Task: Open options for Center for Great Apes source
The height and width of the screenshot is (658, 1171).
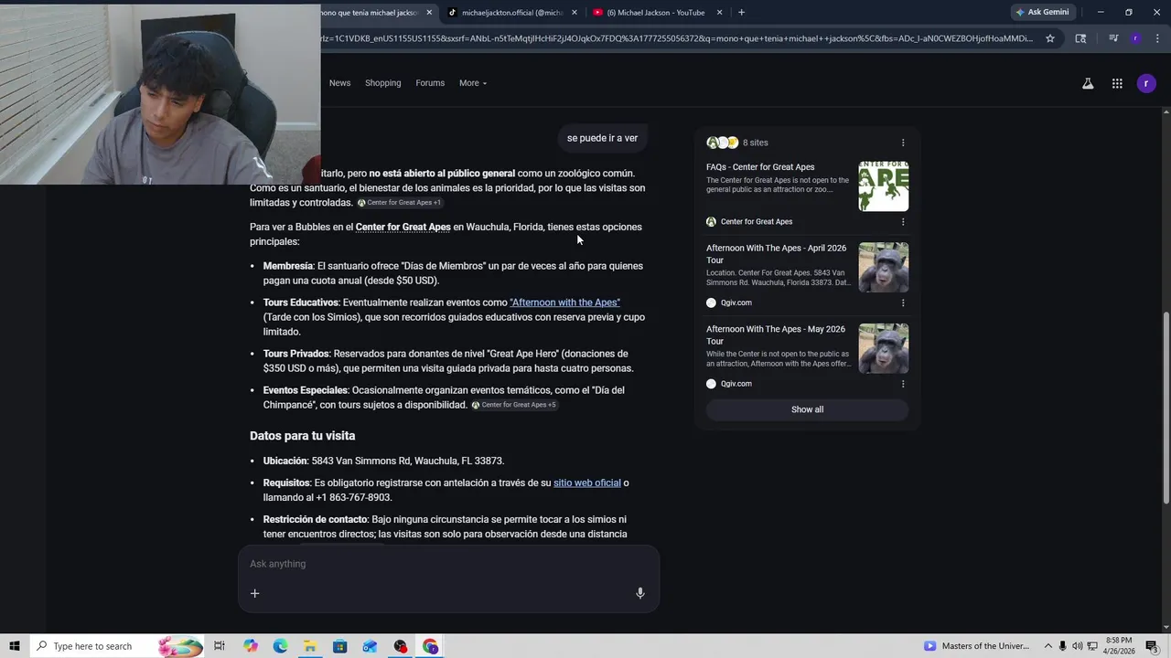Action: 903,221
